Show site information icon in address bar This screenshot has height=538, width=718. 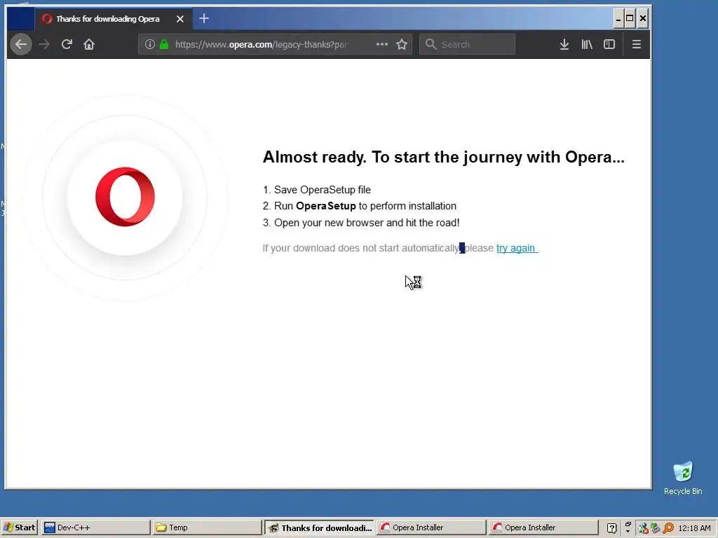(150, 44)
